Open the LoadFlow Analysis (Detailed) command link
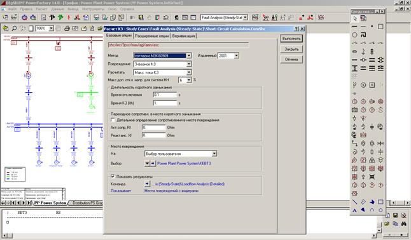Screen dimensions: 411x240 [188, 184]
